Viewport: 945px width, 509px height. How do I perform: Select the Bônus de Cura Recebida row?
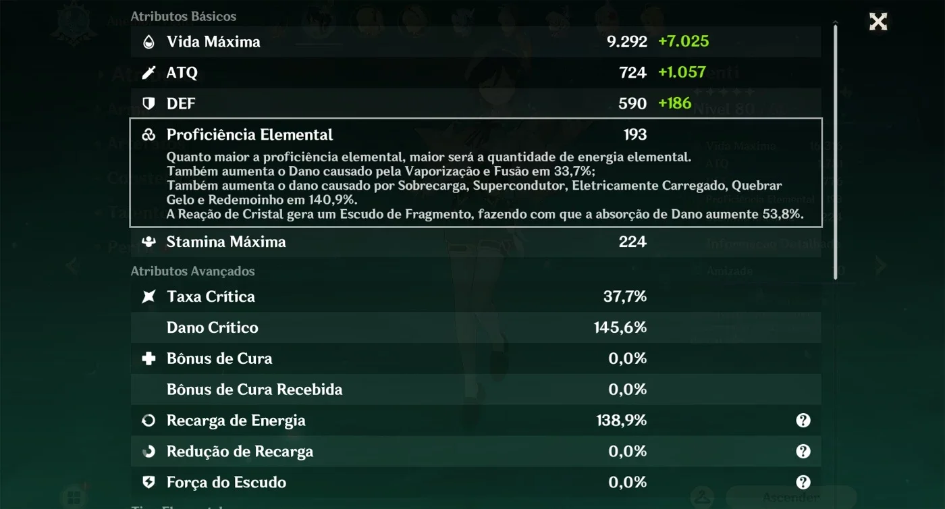tap(476, 390)
